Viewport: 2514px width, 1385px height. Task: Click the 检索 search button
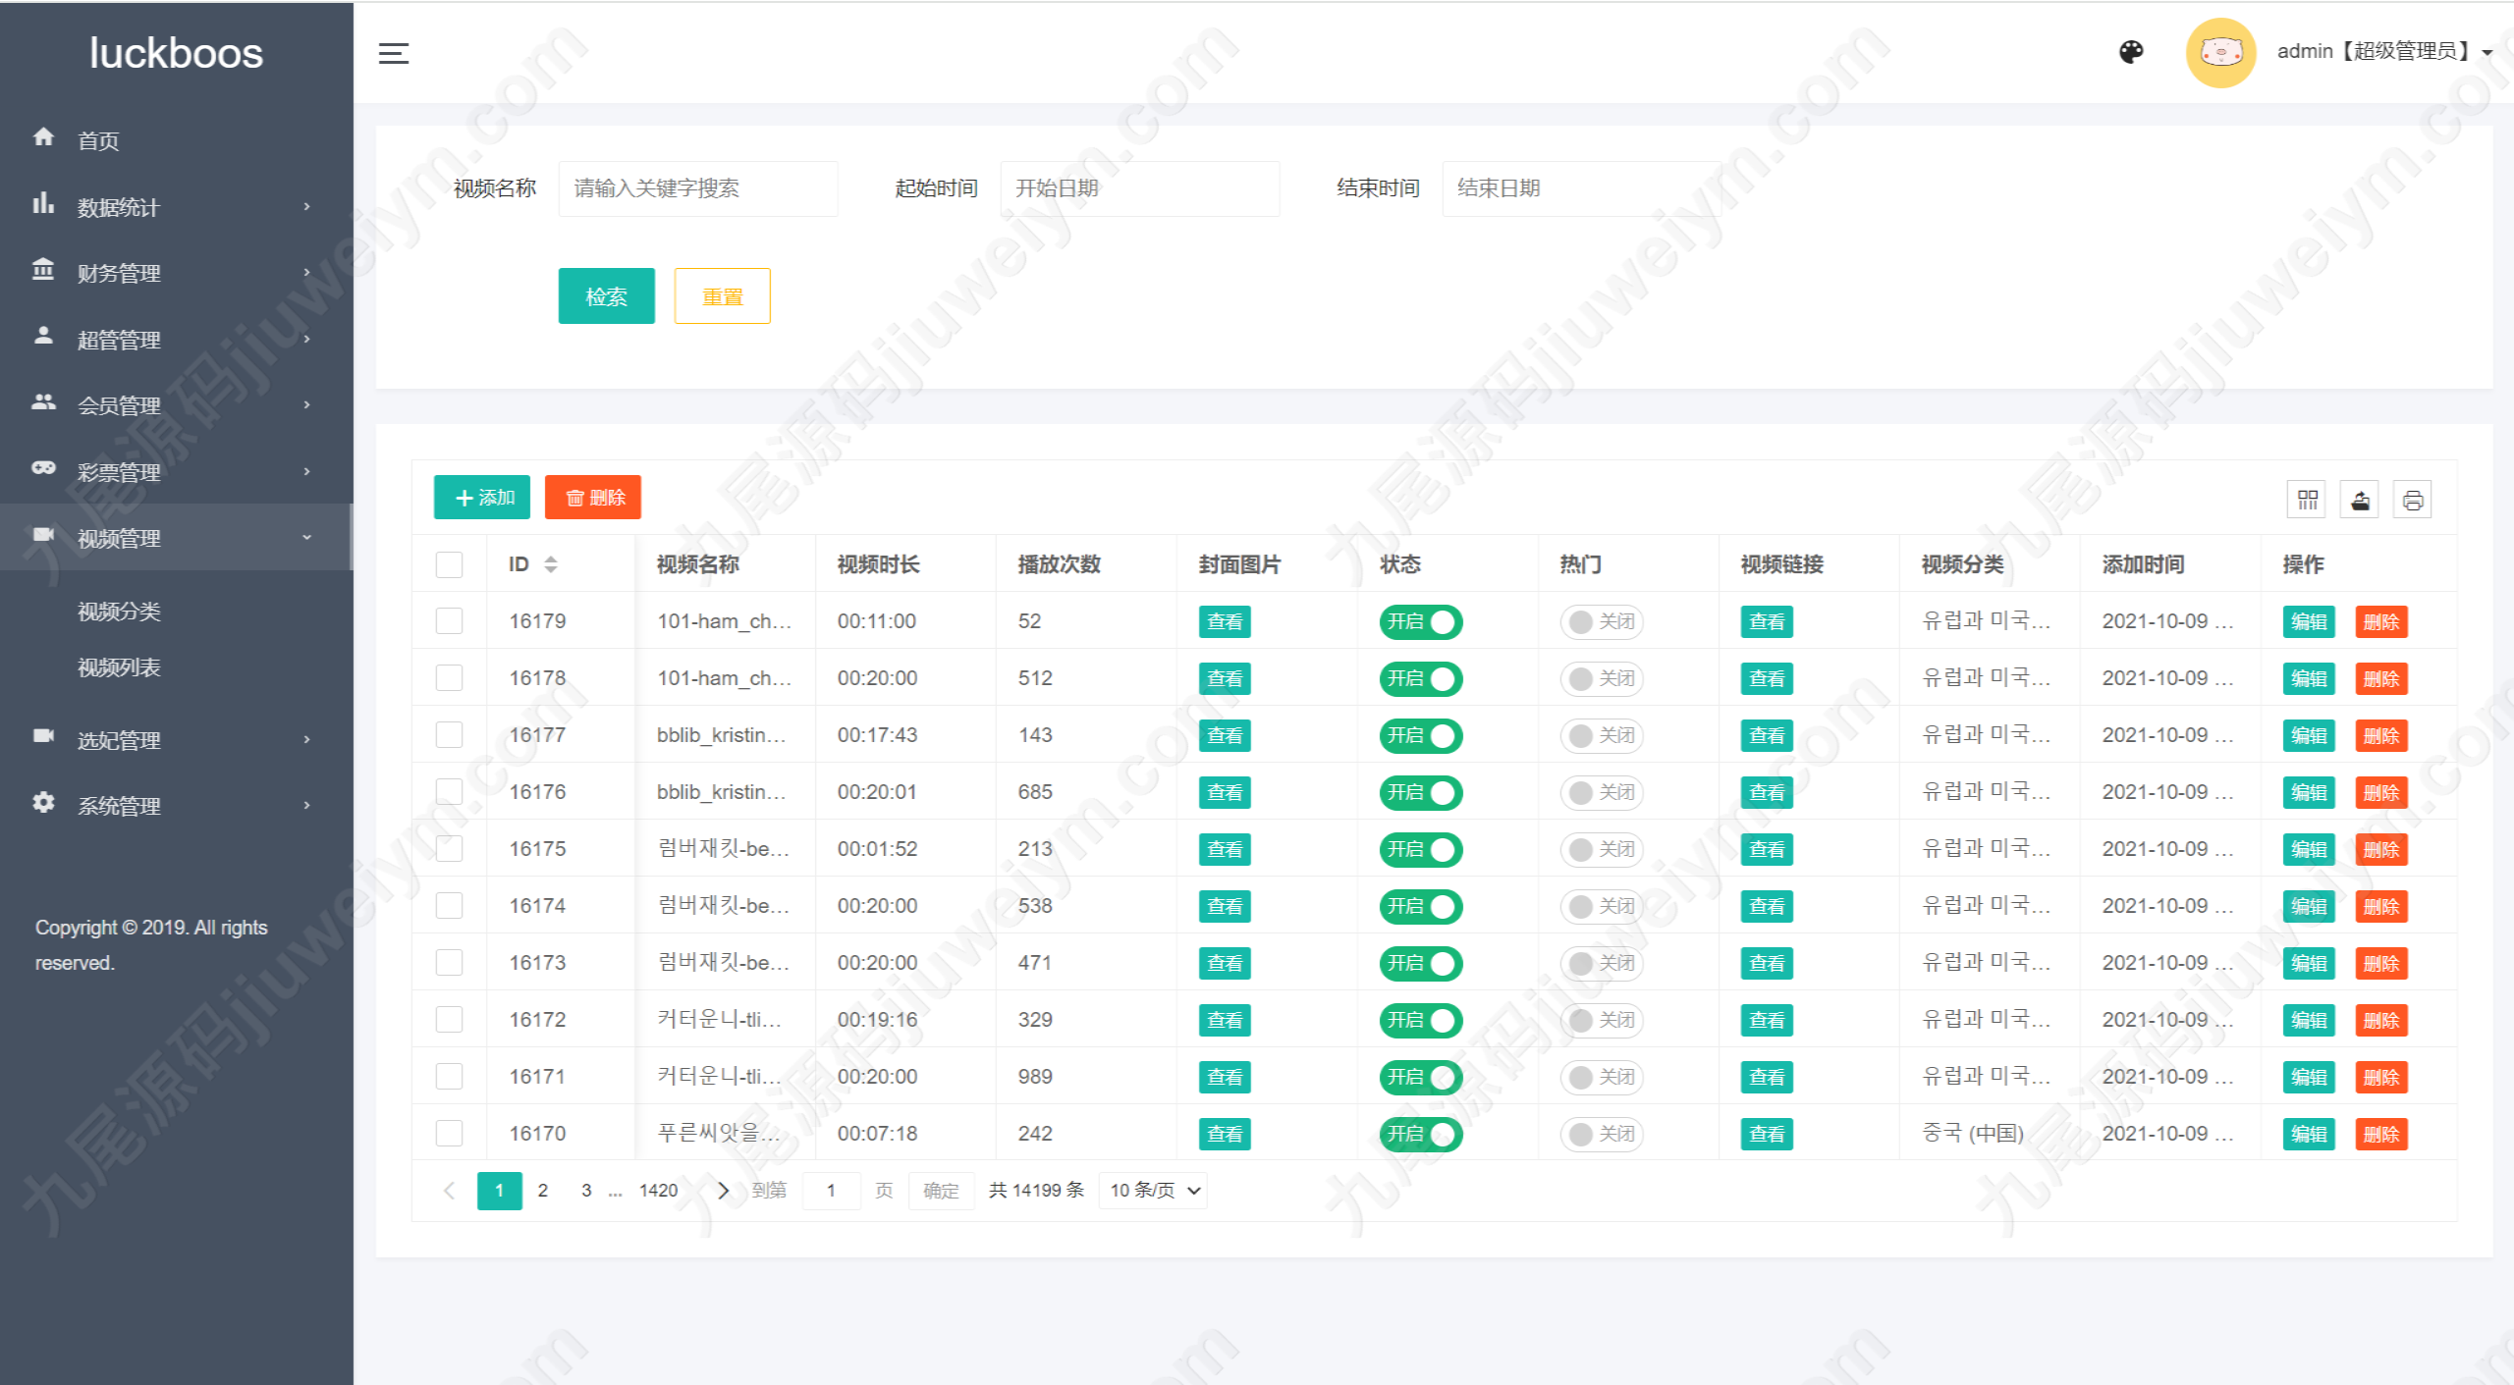[x=606, y=295]
